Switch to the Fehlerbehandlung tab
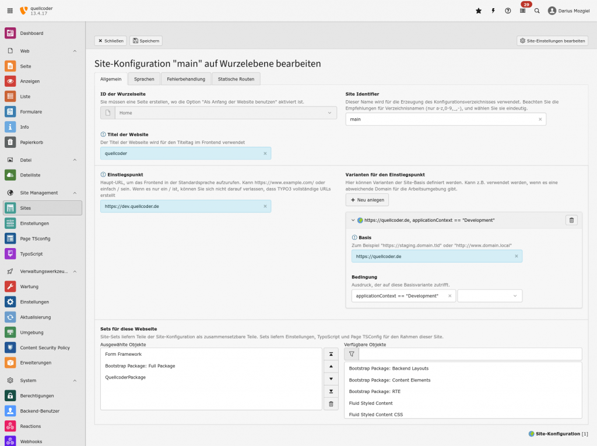 click(186, 79)
